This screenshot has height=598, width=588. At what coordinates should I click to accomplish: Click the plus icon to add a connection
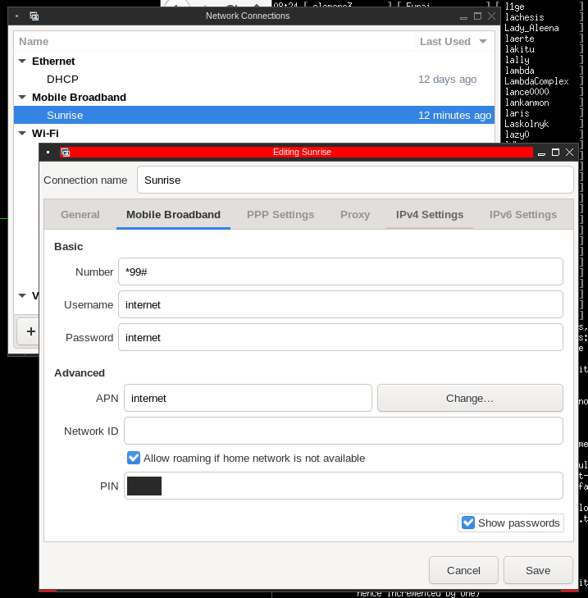coord(31,331)
